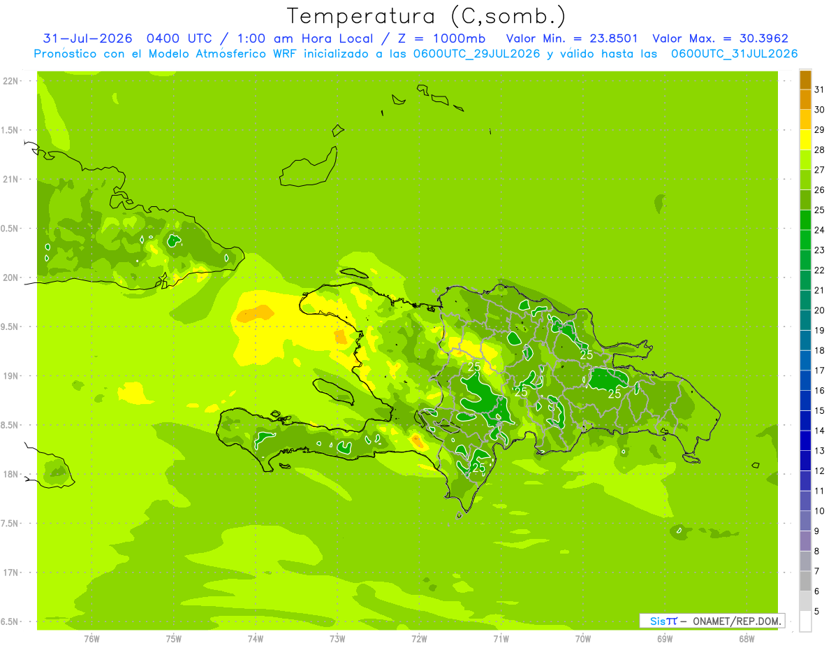Click the '73W' longitude label
838x648 pixels.
(x=337, y=639)
